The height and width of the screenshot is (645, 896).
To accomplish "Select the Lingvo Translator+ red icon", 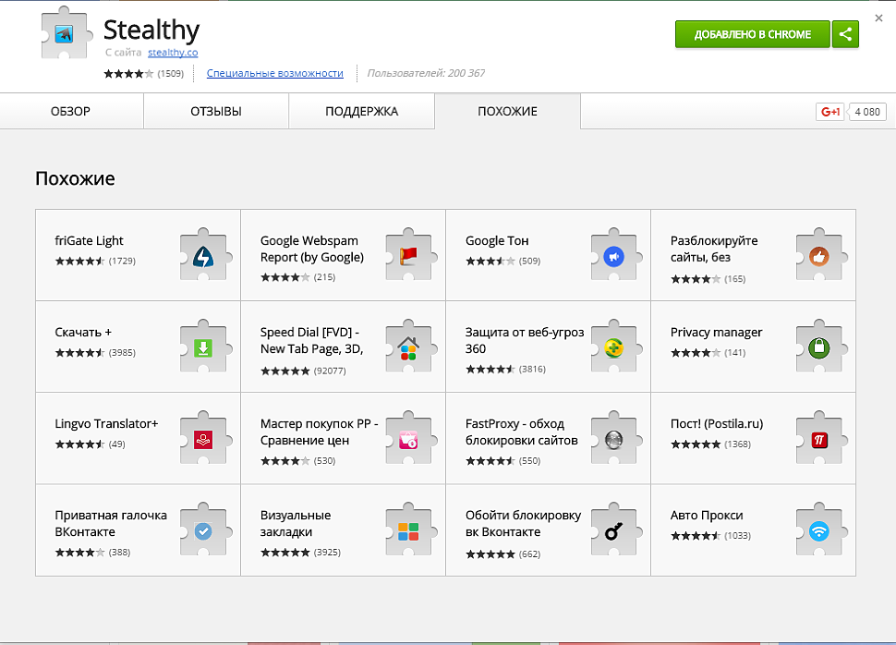I will point(204,439).
